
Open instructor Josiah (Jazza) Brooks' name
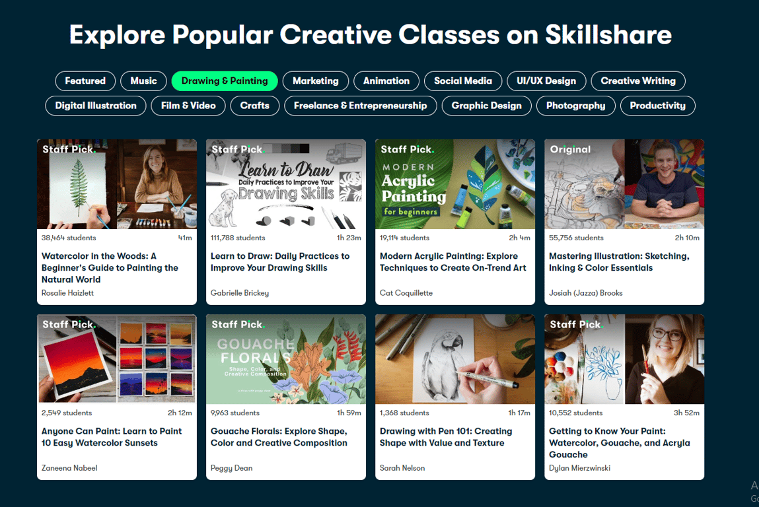[x=586, y=292]
